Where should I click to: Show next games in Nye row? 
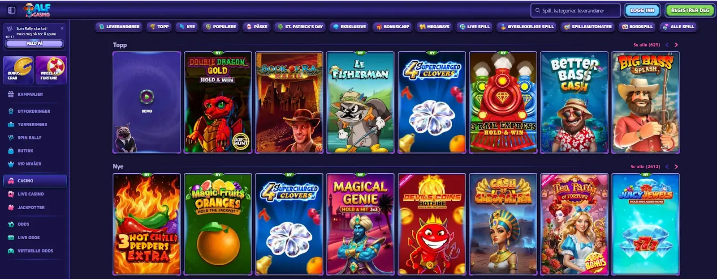(x=676, y=166)
